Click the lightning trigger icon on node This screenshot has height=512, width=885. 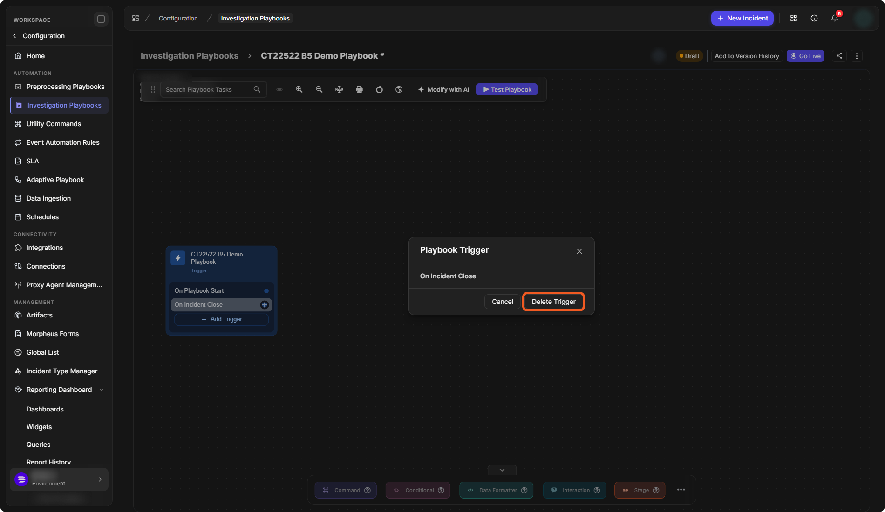pos(178,258)
